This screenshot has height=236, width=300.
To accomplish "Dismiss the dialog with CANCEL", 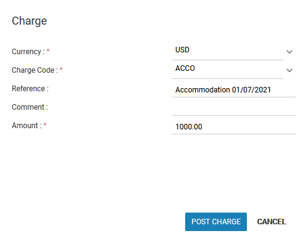I will pyautogui.click(x=272, y=222).
